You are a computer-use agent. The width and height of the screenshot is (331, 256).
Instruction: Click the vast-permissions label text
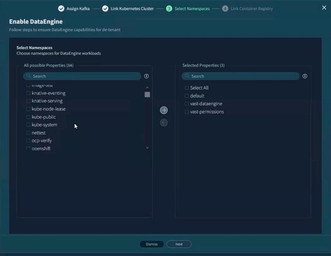click(207, 112)
